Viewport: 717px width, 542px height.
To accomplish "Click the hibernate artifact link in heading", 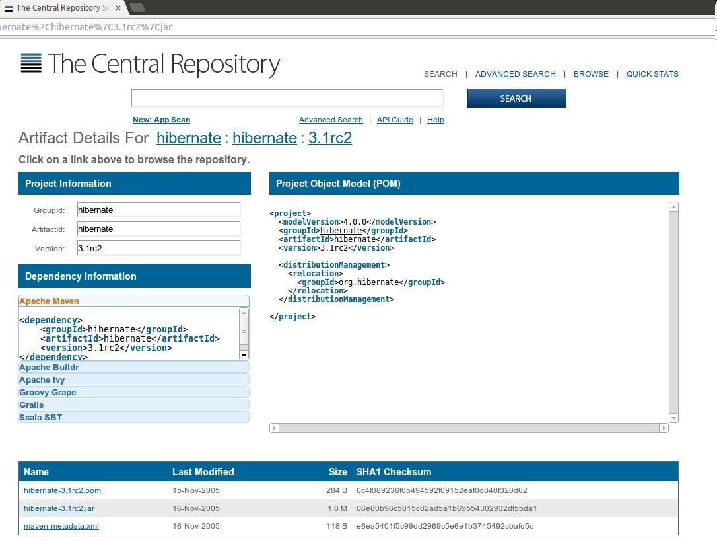I will click(x=264, y=137).
